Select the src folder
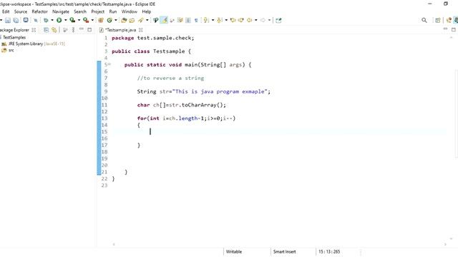This screenshot has height=257, width=458. (x=8, y=50)
